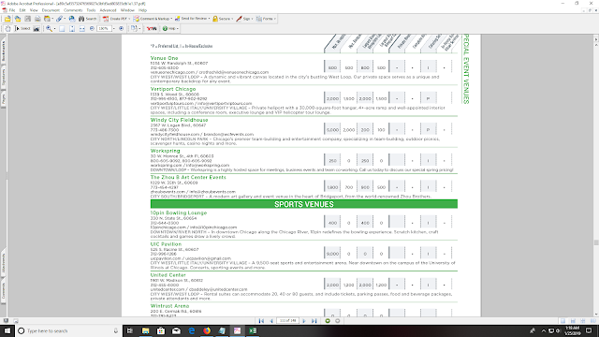This screenshot has width=599, height=337.
Task: Click the '10pin Bowling Lounge' heading
Action: [x=179, y=212]
